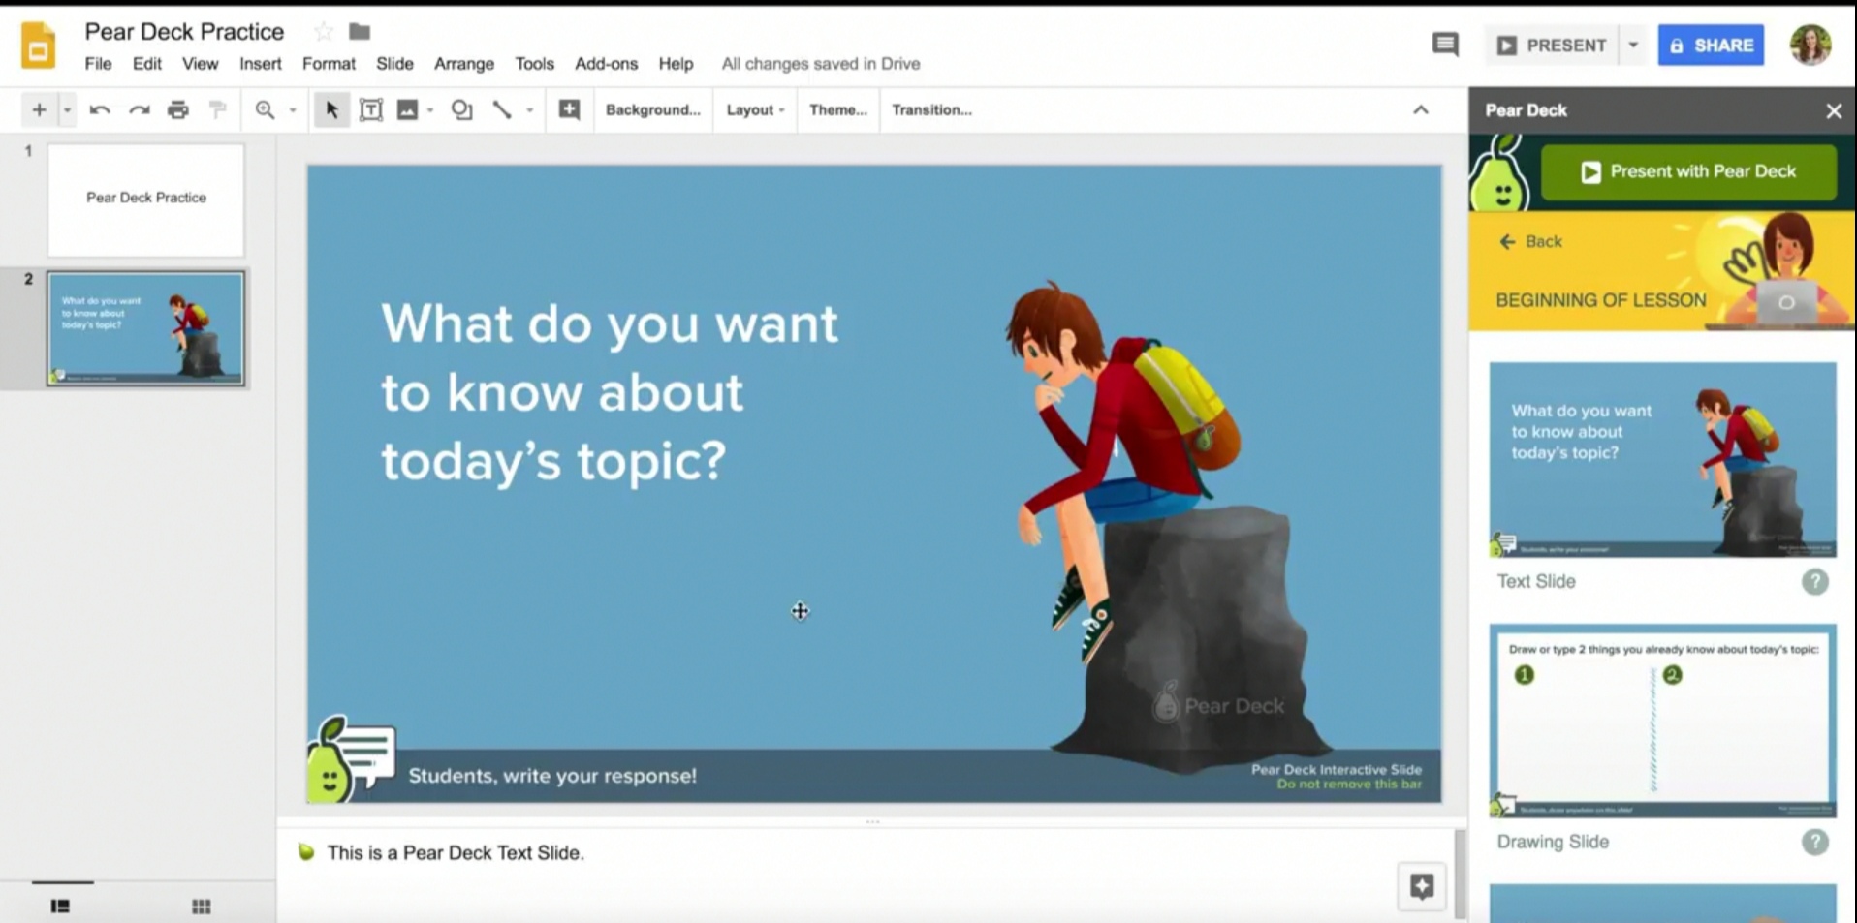This screenshot has height=923, width=1857.
Task: Open the Insert menu
Action: point(261,64)
